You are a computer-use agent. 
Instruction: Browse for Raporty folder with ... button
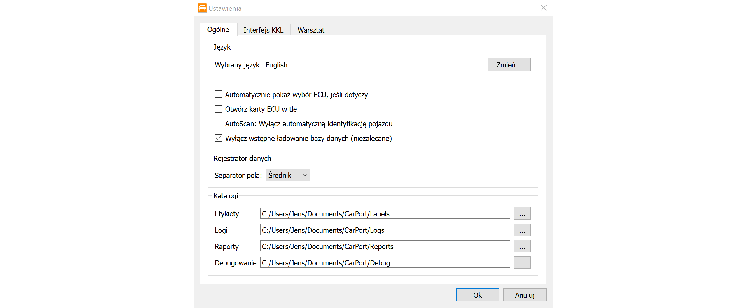pos(522,246)
